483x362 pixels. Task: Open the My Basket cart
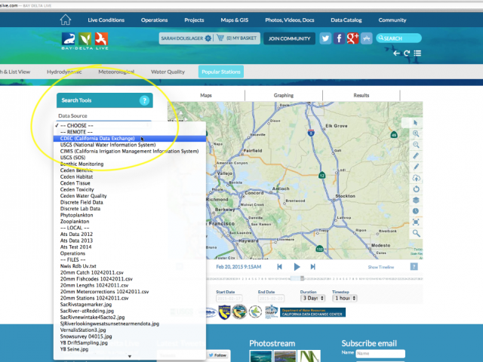(x=237, y=38)
